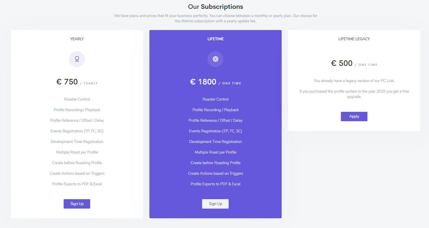This screenshot has width=429, height=228.
Task: Click Profile Exports to PDF & Excel in Lifetime card
Action: (x=215, y=184)
